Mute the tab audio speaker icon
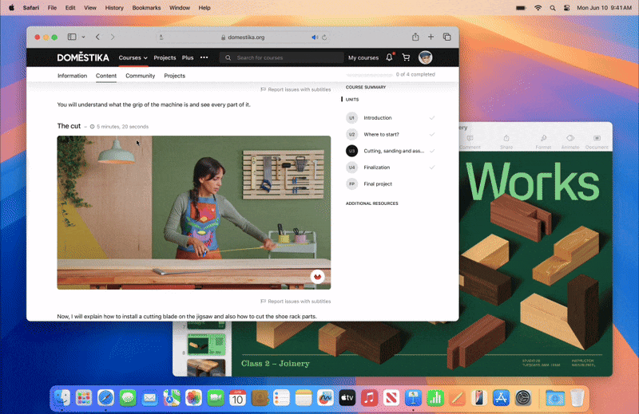The width and height of the screenshot is (639, 414). point(315,37)
